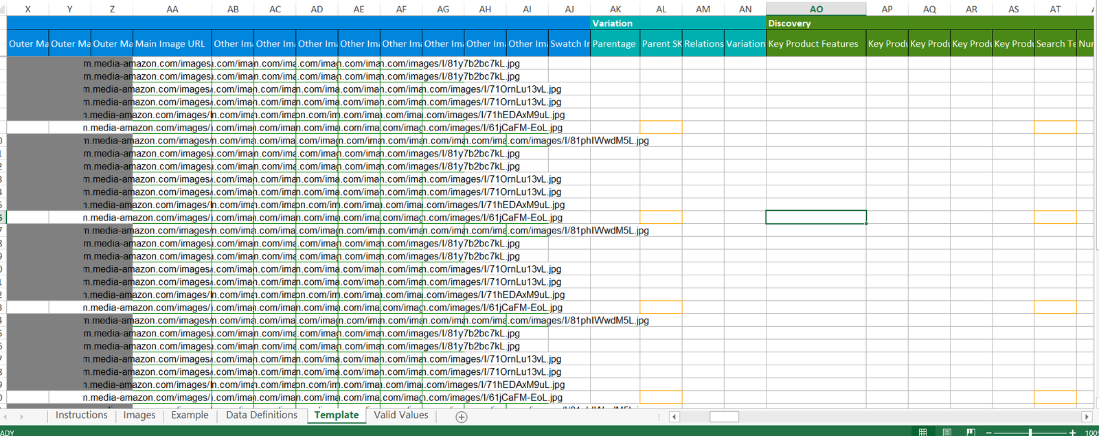Switch to the Example sheet tab

pyautogui.click(x=190, y=415)
